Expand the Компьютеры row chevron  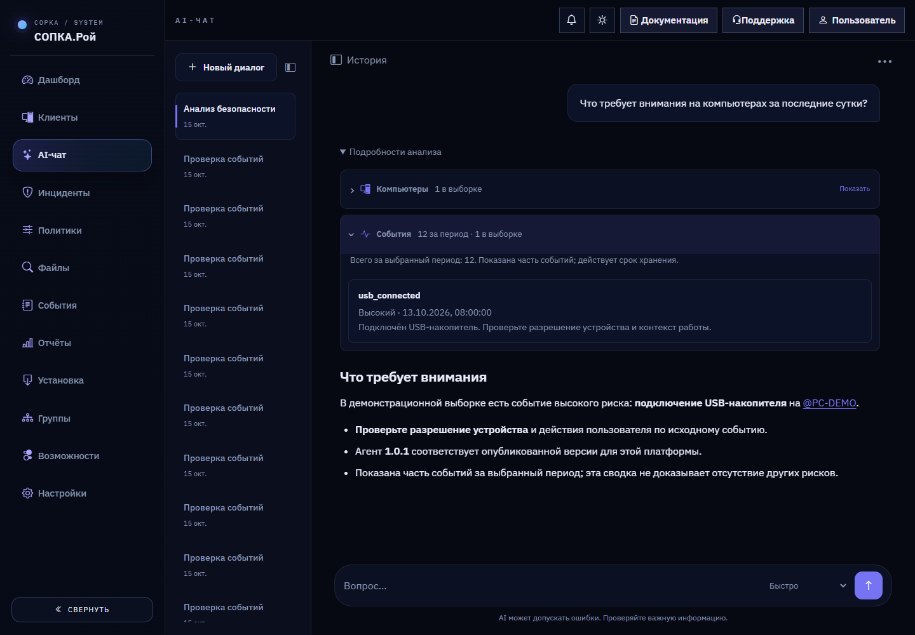click(352, 190)
